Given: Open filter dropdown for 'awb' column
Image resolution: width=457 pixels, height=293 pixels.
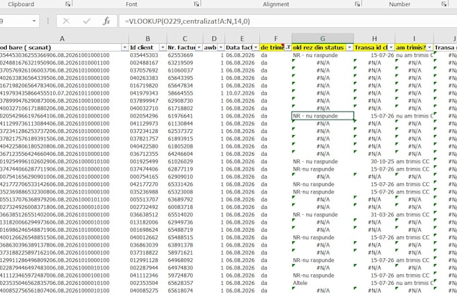Looking at the screenshot, I should (x=221, y=48).
